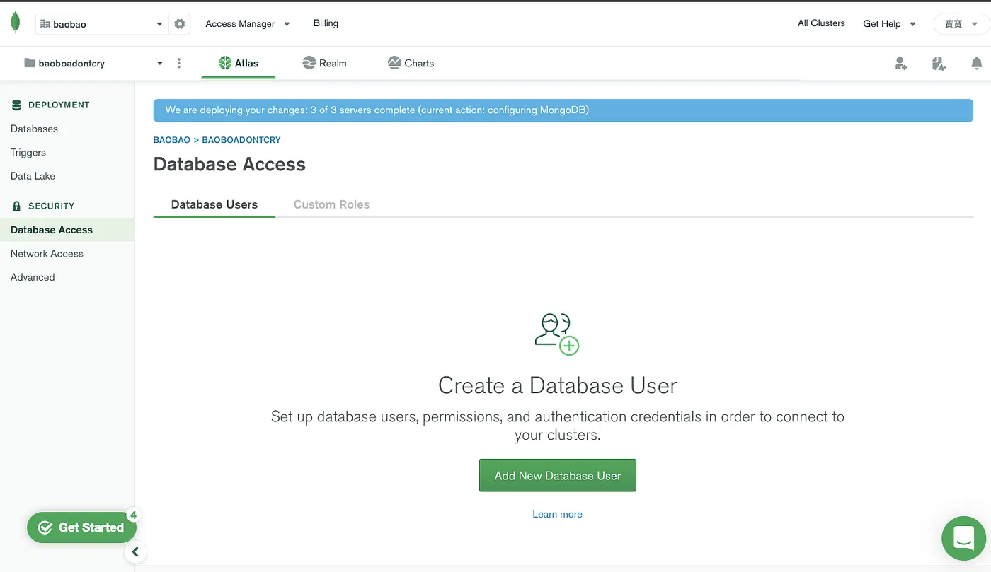Viewport: 991px width, 572px height.
Task: Switch to the Atlas tab
Action: coord(239,63)
